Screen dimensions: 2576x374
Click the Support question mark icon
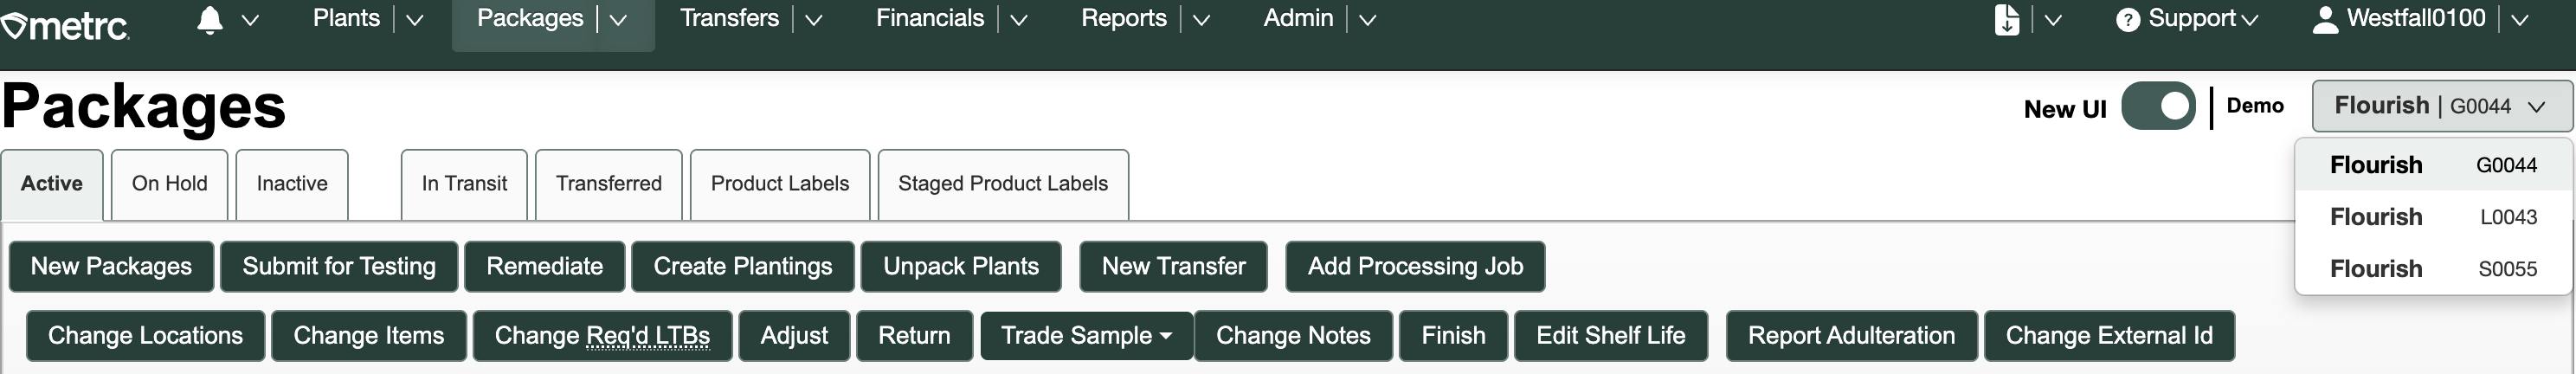pos(2127,20)
